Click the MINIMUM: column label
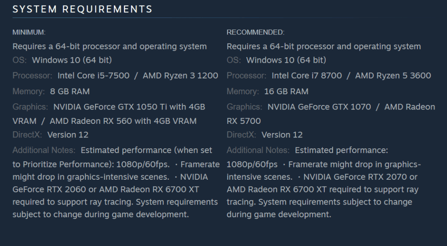The width and height of the screenshot is (447, 246). [x=29, y=32]
